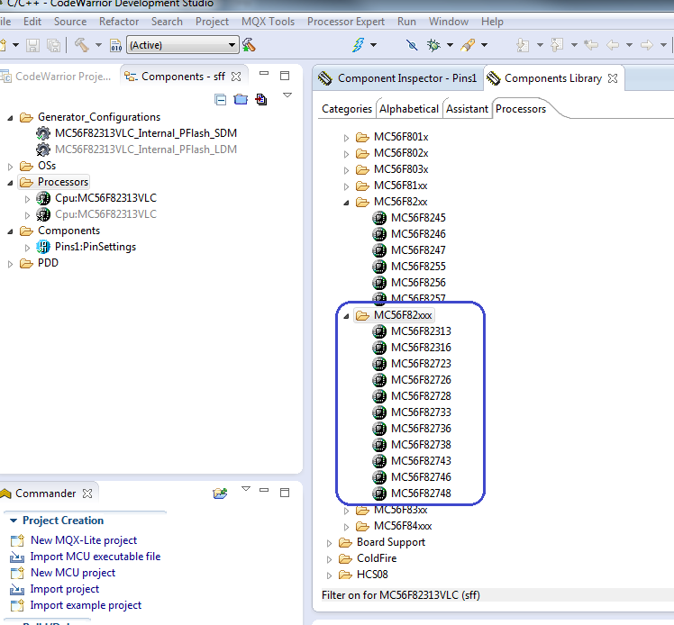Viewport: 674px width, 625px height.
Task: Close the Components Library tab
Action: pos(613,78)
